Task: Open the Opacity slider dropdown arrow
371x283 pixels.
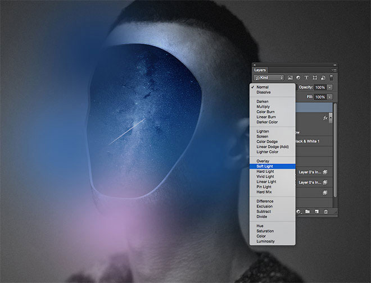Action: (329, 88)
